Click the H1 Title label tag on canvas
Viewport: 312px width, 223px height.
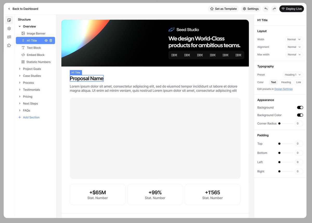pos(76,73)
